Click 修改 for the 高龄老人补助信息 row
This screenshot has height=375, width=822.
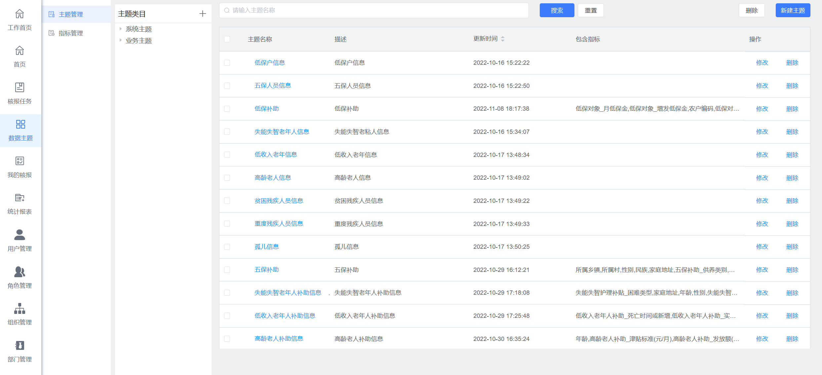762,339
